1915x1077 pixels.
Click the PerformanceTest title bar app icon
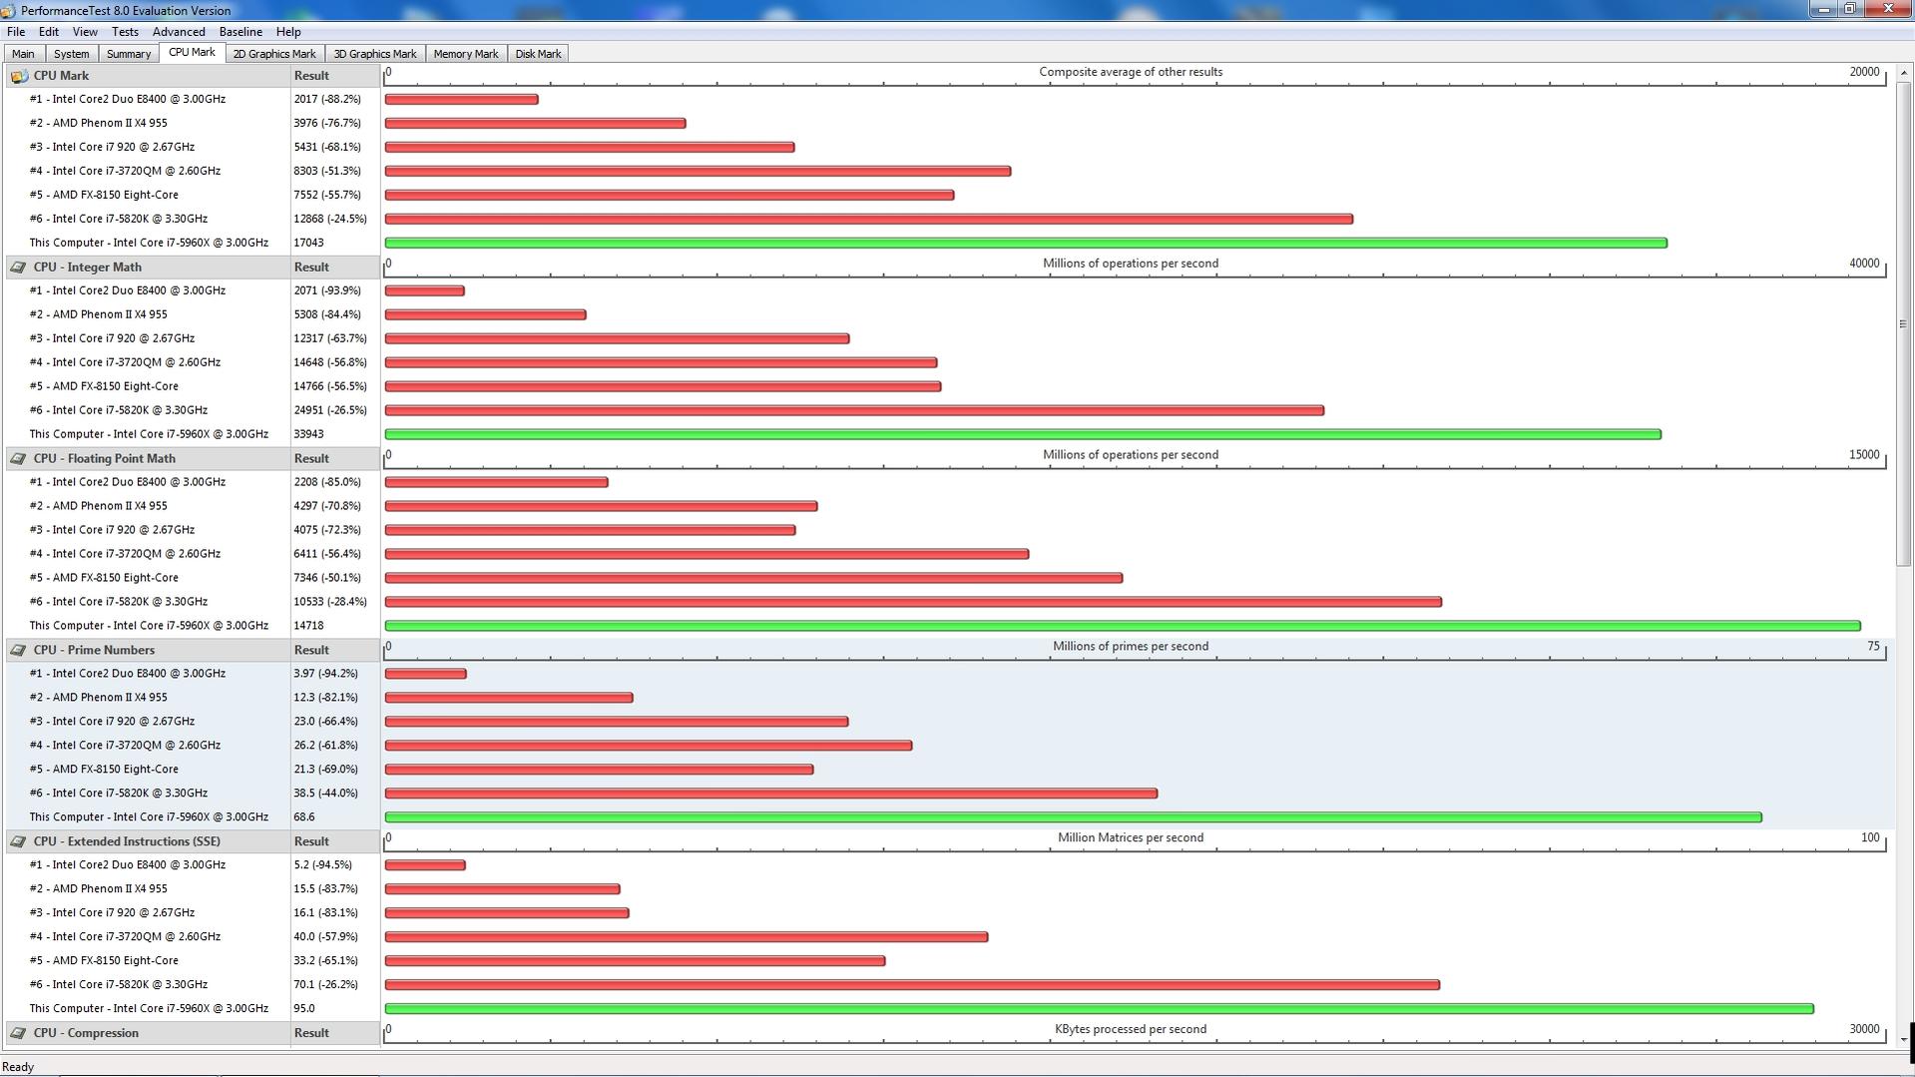point(9,11)
